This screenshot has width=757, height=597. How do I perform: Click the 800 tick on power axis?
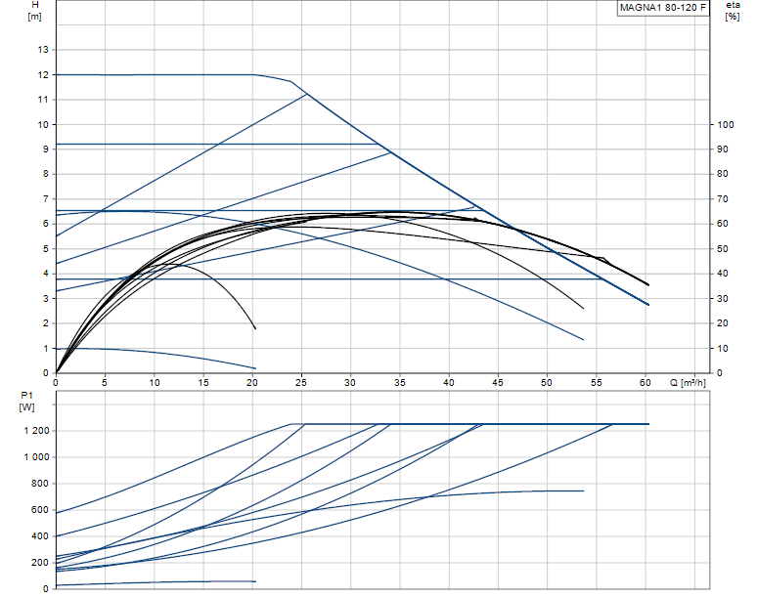(x=38, y=484)
